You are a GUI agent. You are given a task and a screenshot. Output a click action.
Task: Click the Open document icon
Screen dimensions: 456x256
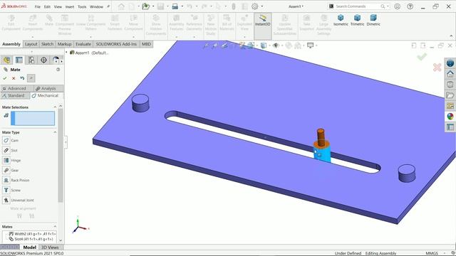(x=145, y=6)
